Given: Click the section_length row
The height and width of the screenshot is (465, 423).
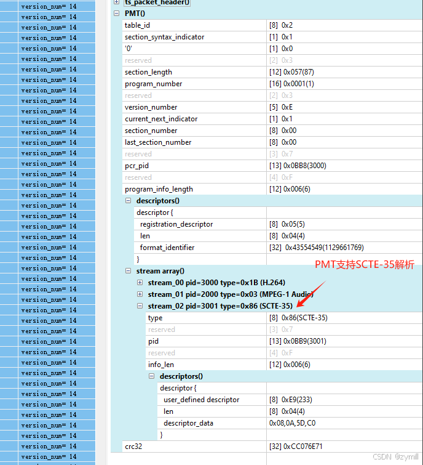Looking at the screenshot, I should coord(272,72).
